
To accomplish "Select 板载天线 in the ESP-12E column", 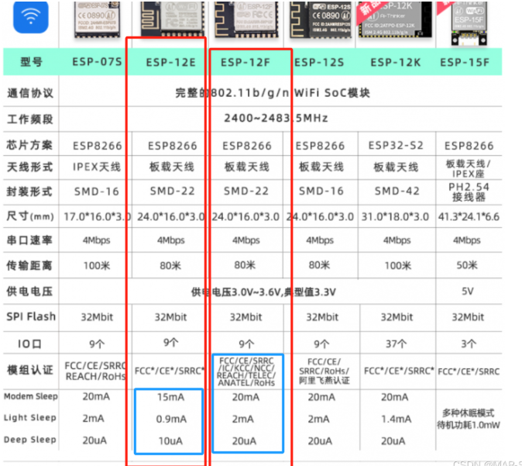I will click(172, 167).
